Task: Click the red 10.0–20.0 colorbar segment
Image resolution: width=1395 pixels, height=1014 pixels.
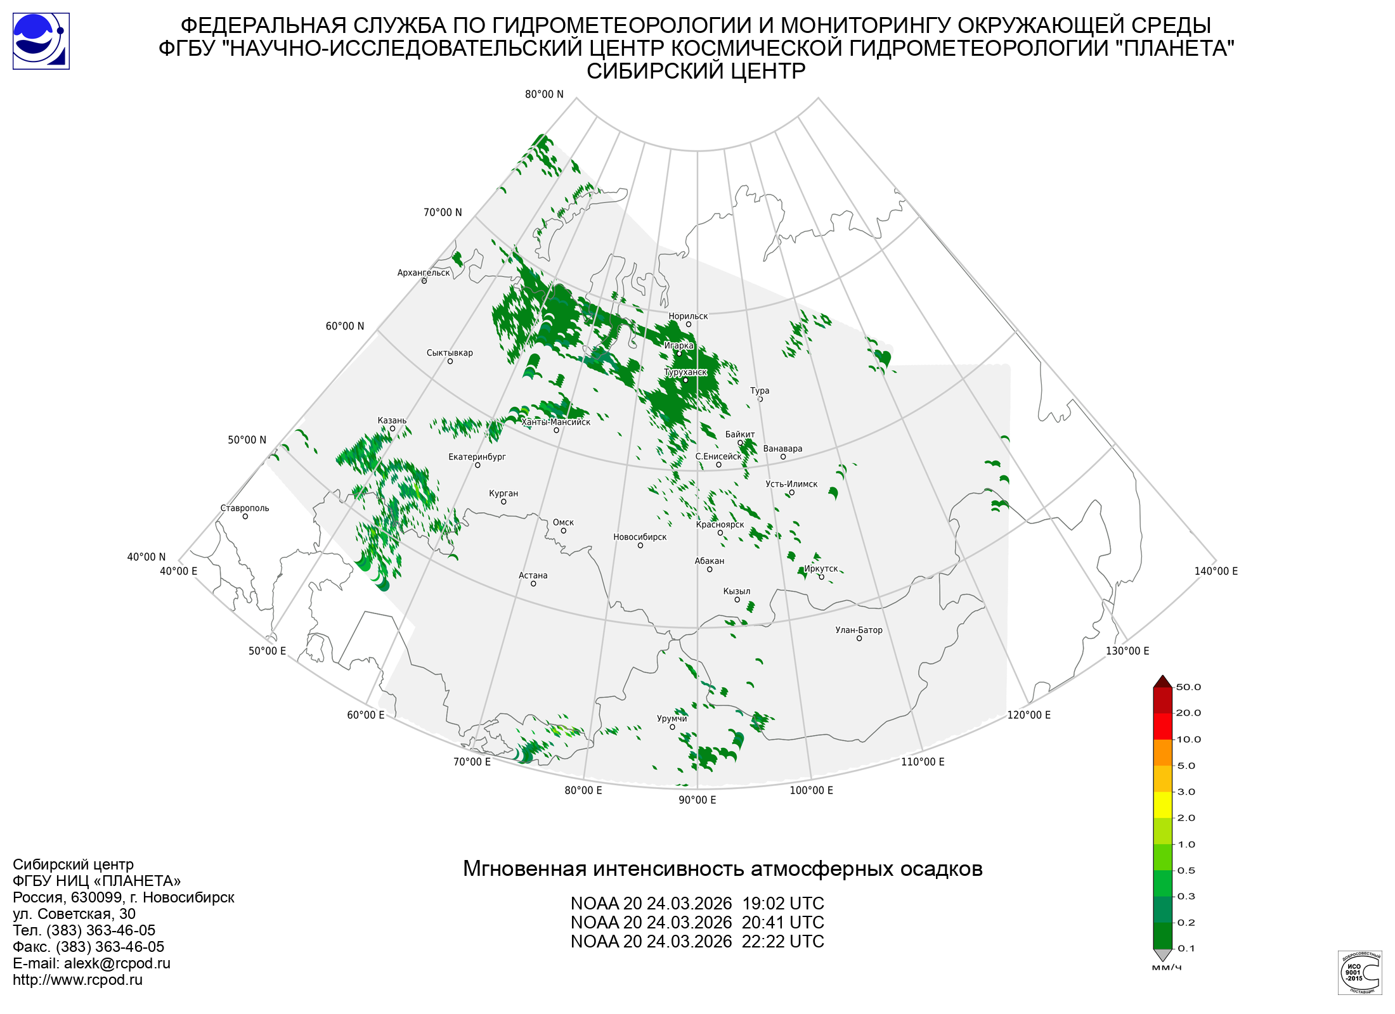Action: click(1162, 726)
